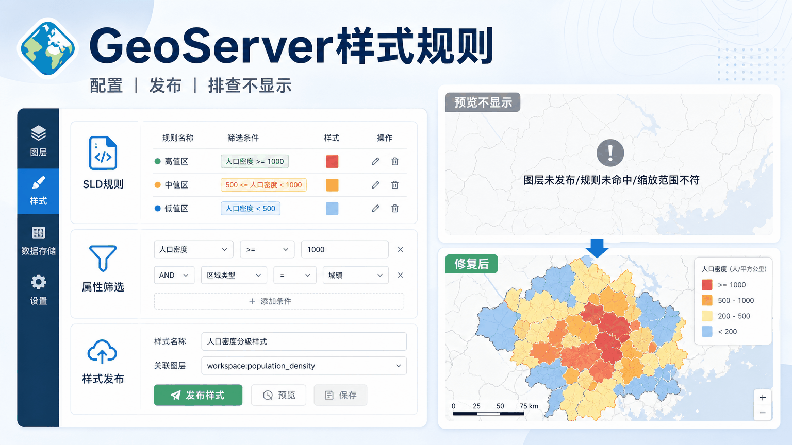Image resolution: width=792 pixels, height=445 pixels.
Task: Click the 预览不显示 panel label
Action: pyautogui.click(x=483, y=102)
